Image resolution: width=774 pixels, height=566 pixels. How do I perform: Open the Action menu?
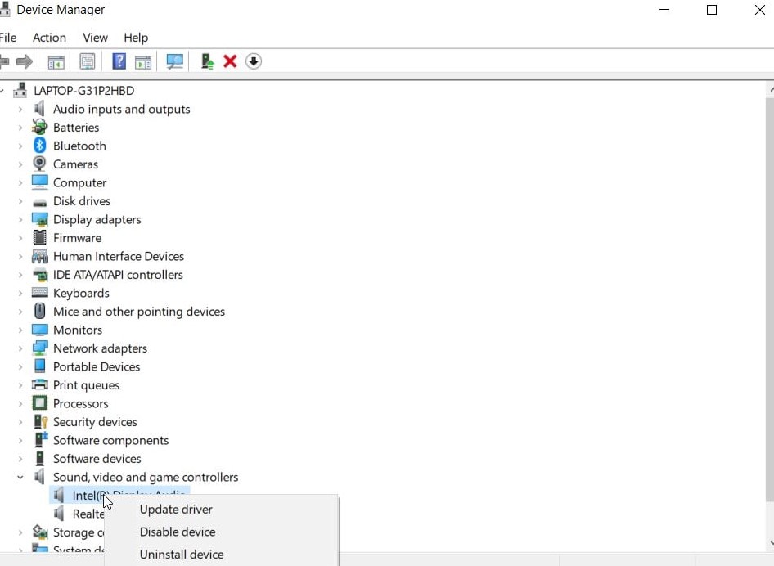point(49,38)
